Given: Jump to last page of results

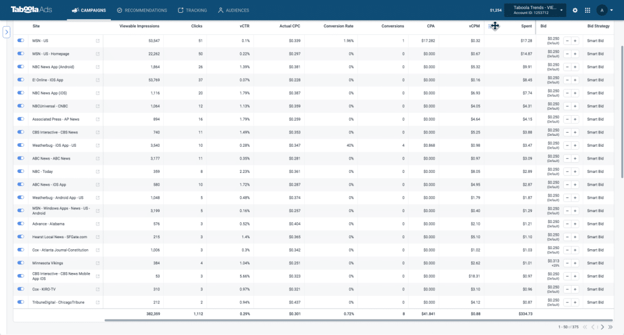Looking at the screenshot, I should pos(610,327).
